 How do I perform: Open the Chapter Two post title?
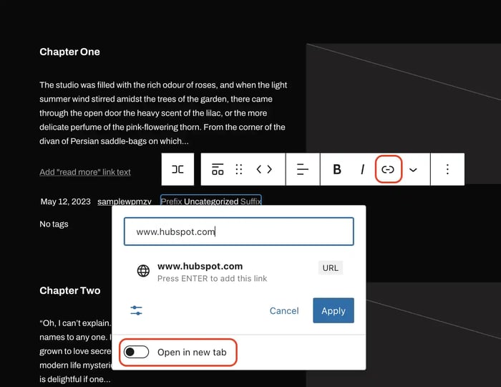pyautogui.click(x=70, y=290)
